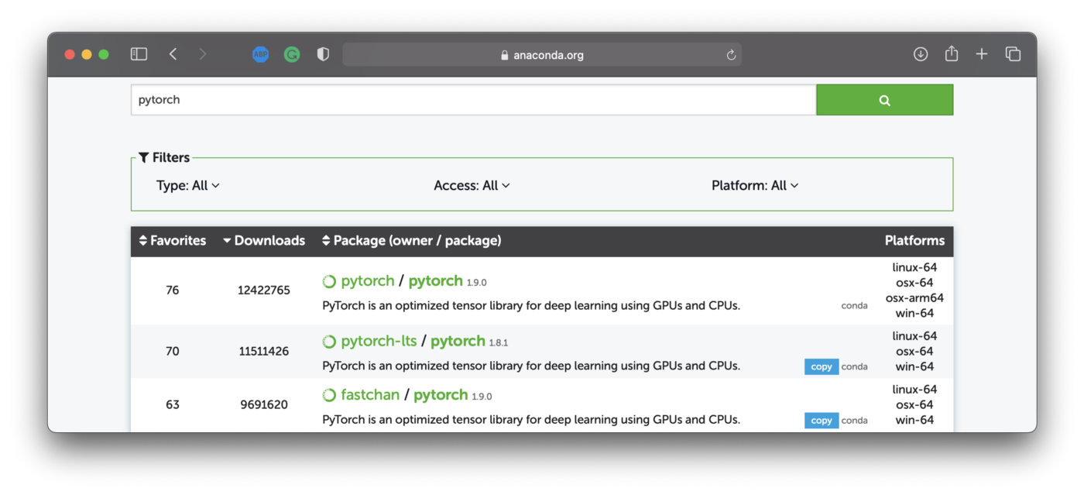Open a new tab with the plus icon

982,54
